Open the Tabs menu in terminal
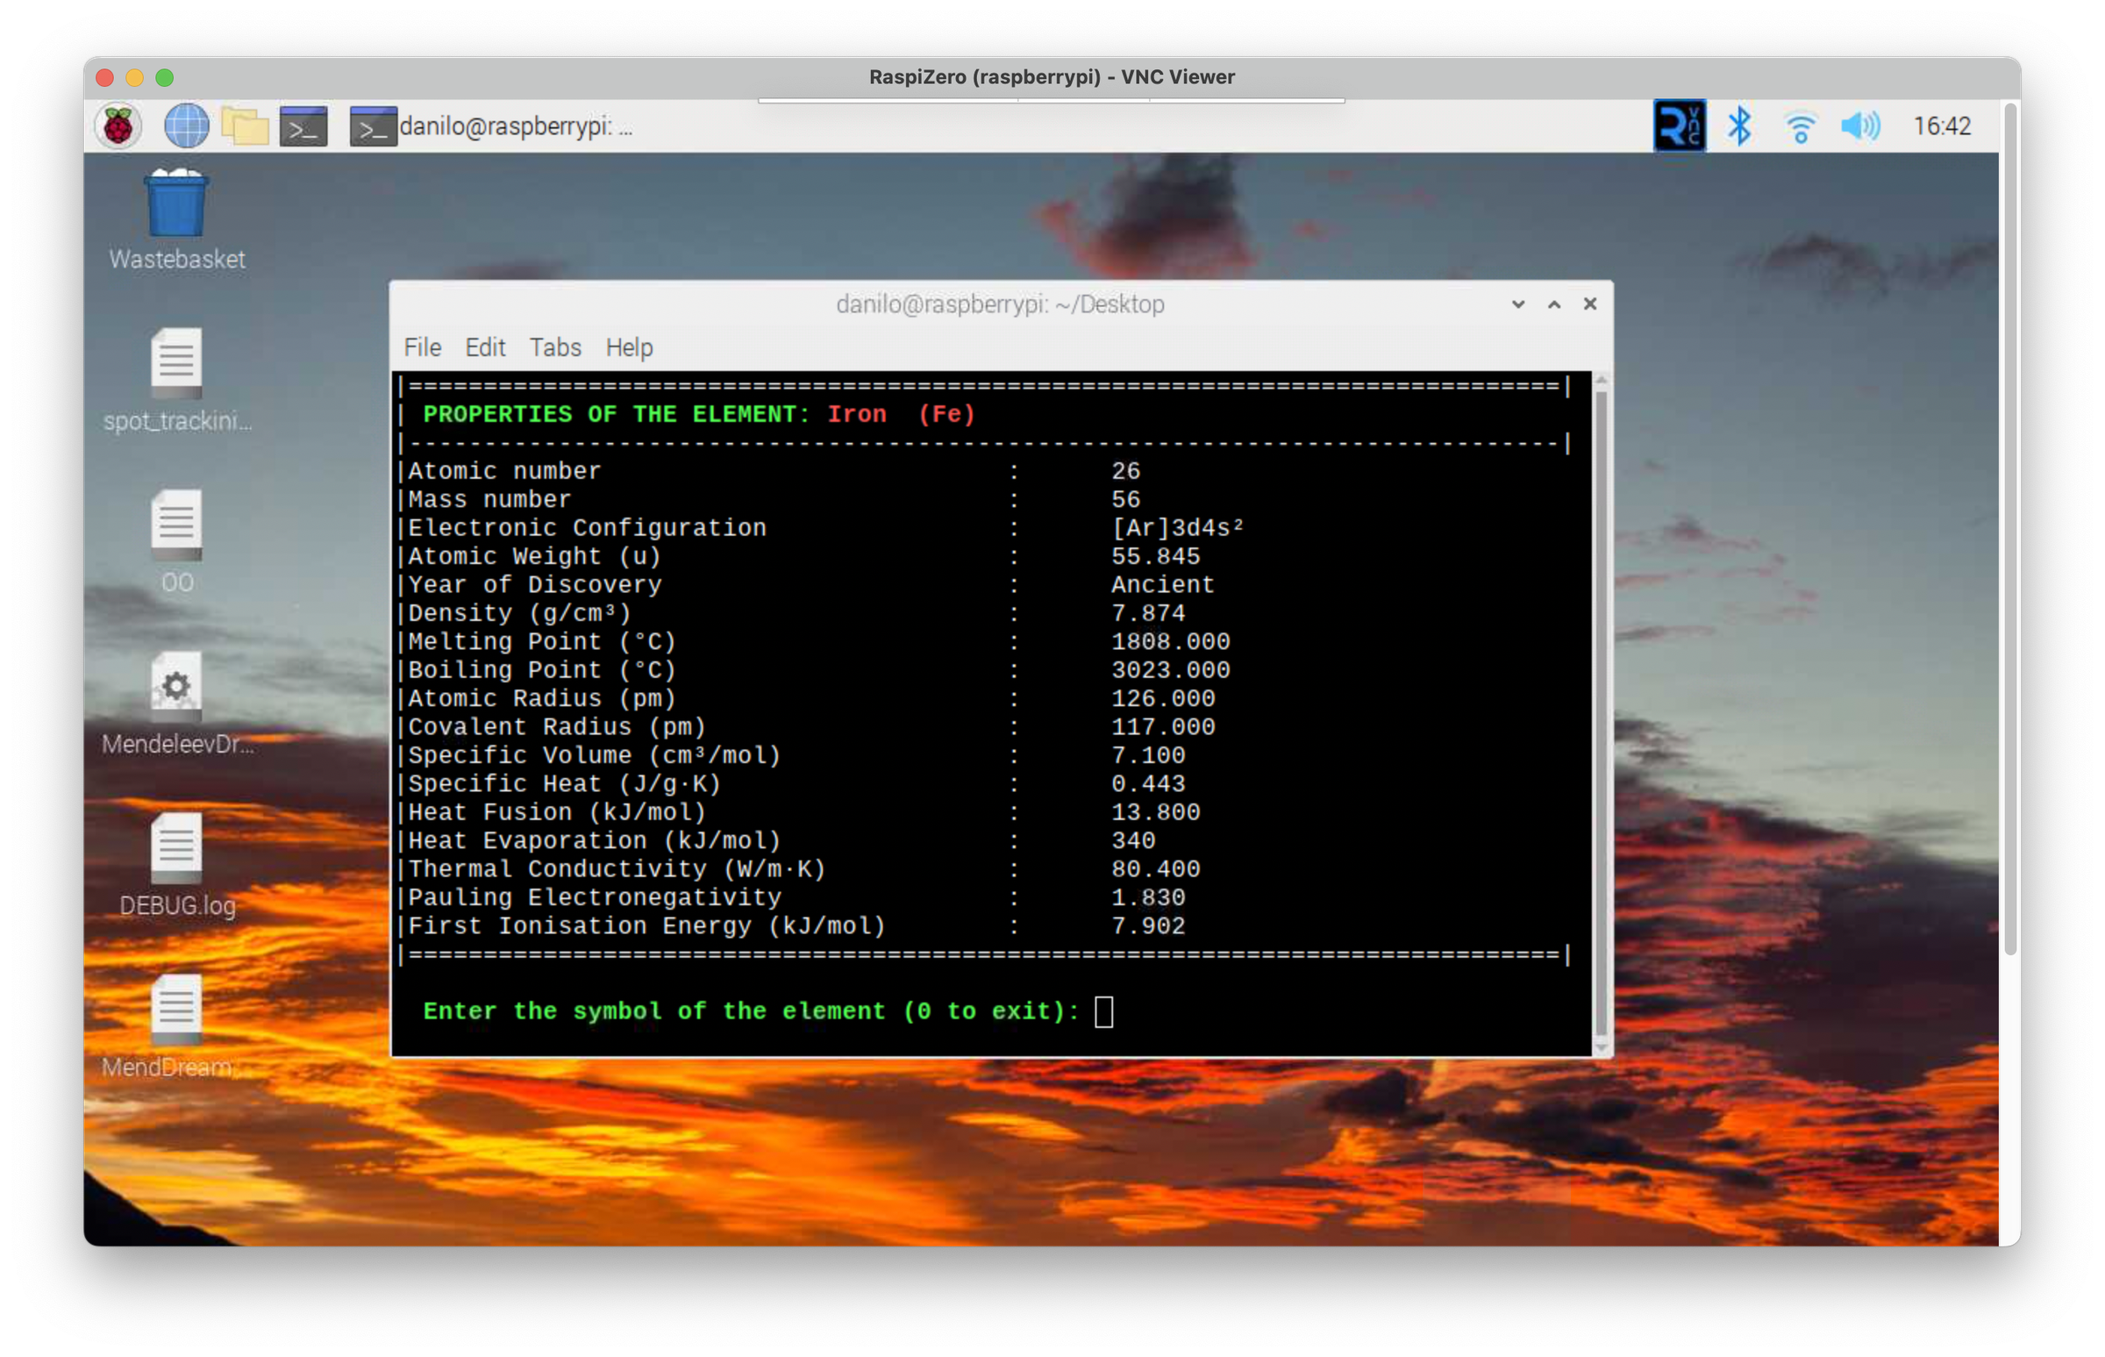Screen dimensions: 2105x1357 (x=554, y=347)
